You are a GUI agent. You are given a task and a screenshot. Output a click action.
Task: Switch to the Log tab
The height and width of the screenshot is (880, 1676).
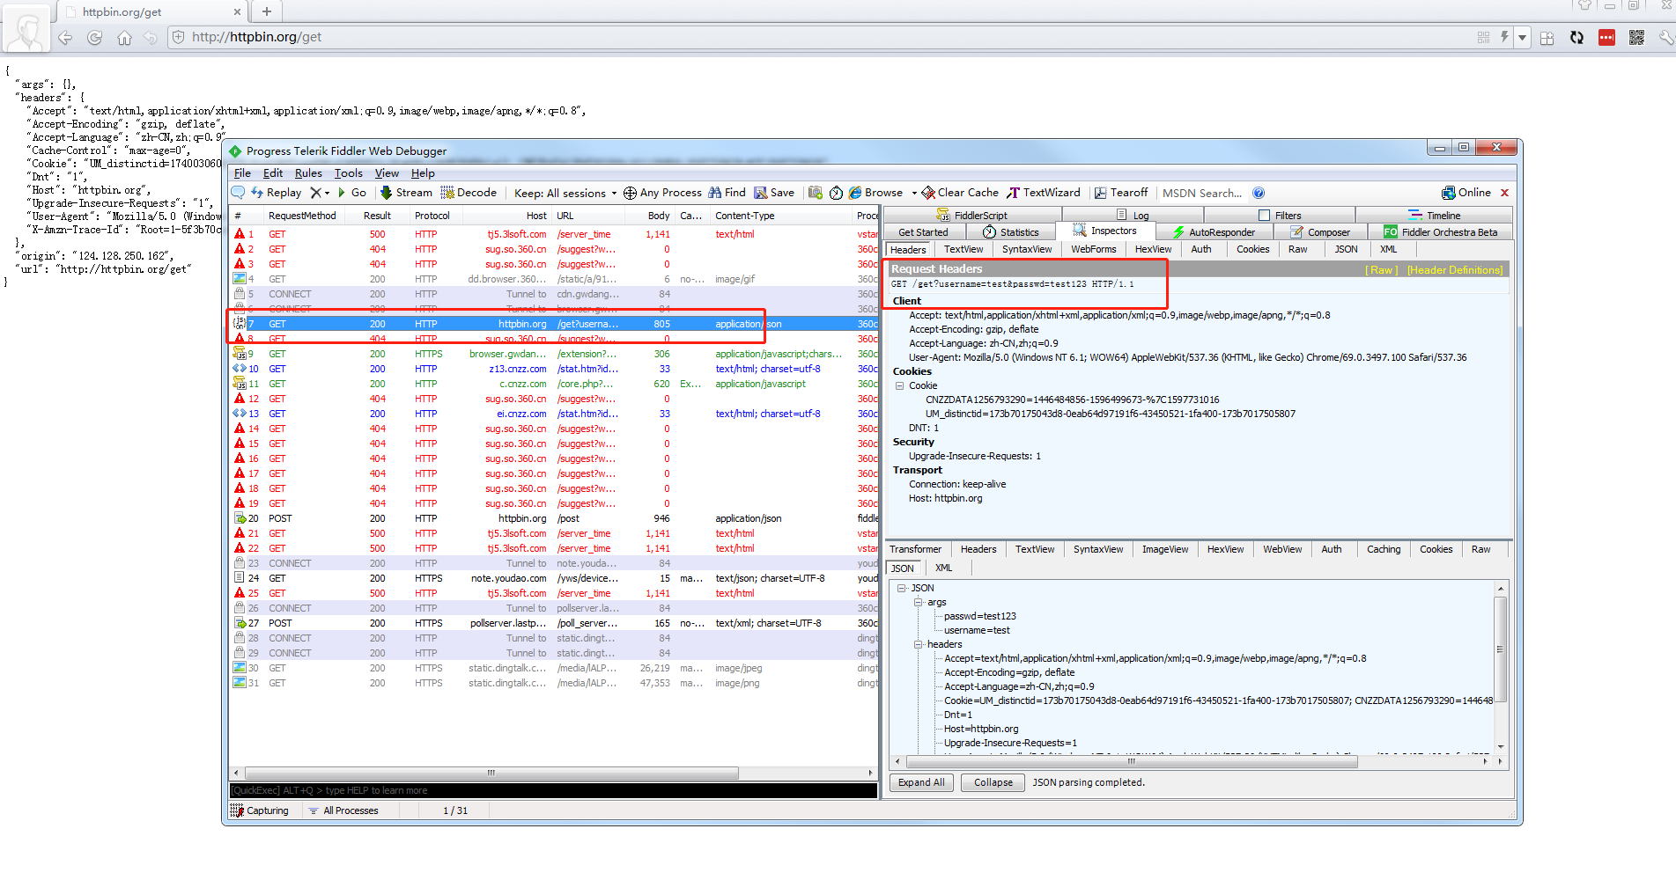(x=1133, y=215)
